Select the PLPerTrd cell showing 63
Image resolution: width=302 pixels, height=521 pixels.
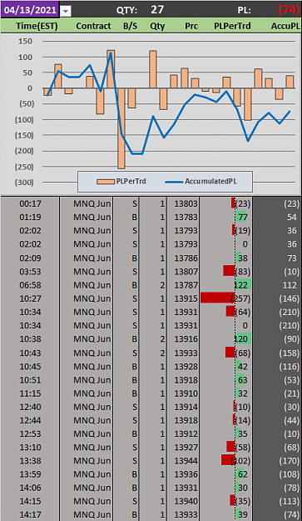click(x=226, y=380)
